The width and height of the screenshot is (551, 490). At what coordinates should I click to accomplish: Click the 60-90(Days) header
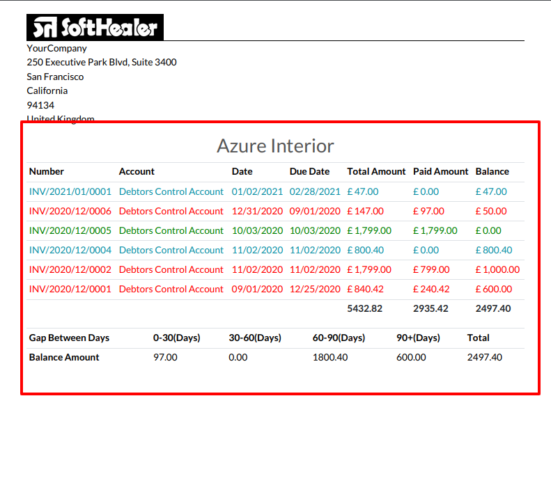339,338
